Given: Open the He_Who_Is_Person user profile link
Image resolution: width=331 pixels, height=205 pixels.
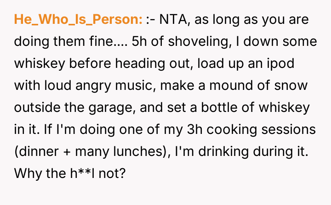Looking at the screenshot, I should pos(78,20).
